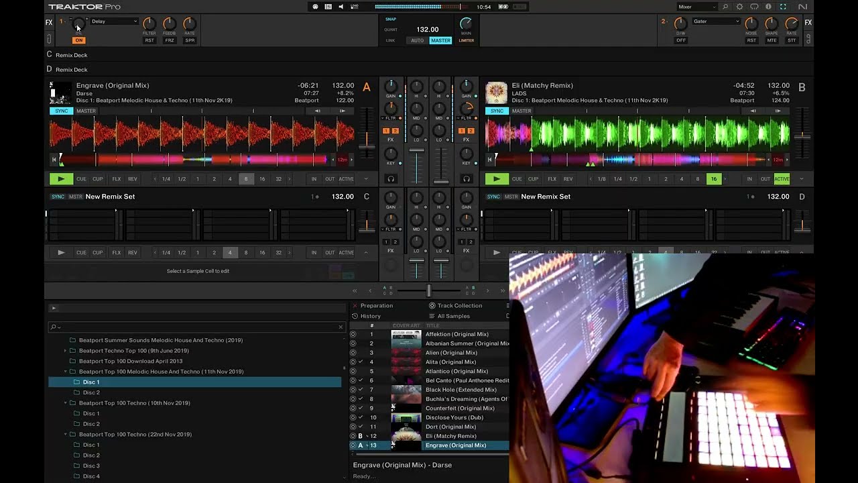Image resolution: width=858 pixels, height=483 pixels.
Task: Jump to track start on Deck B stripe
Action: [x=489, y=160]
